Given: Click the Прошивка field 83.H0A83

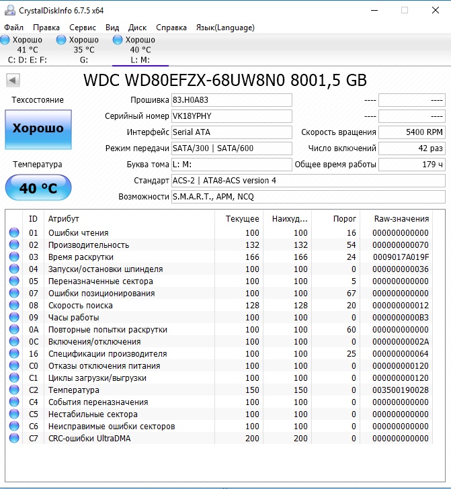Looking at the screenshot, I should [232, 100].
